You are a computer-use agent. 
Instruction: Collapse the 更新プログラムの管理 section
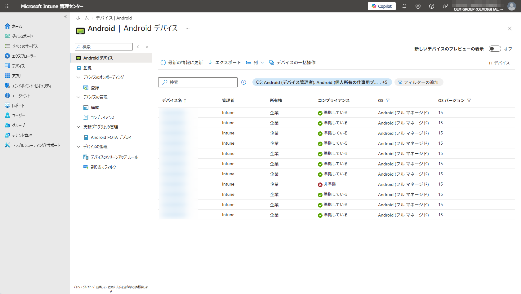(78, 127)
